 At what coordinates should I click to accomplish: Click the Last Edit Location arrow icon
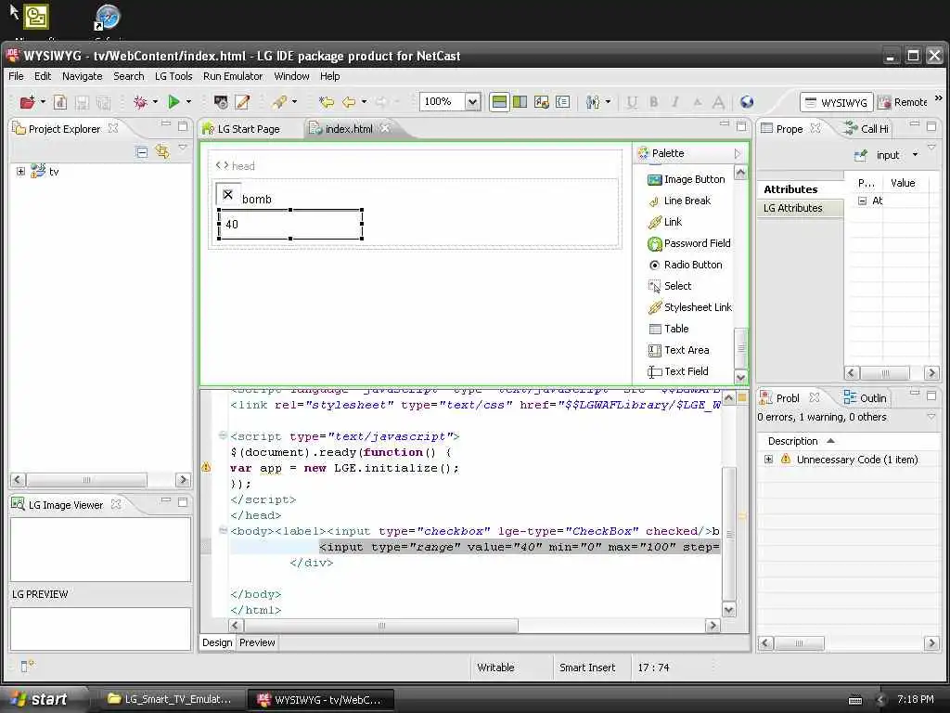327,102
